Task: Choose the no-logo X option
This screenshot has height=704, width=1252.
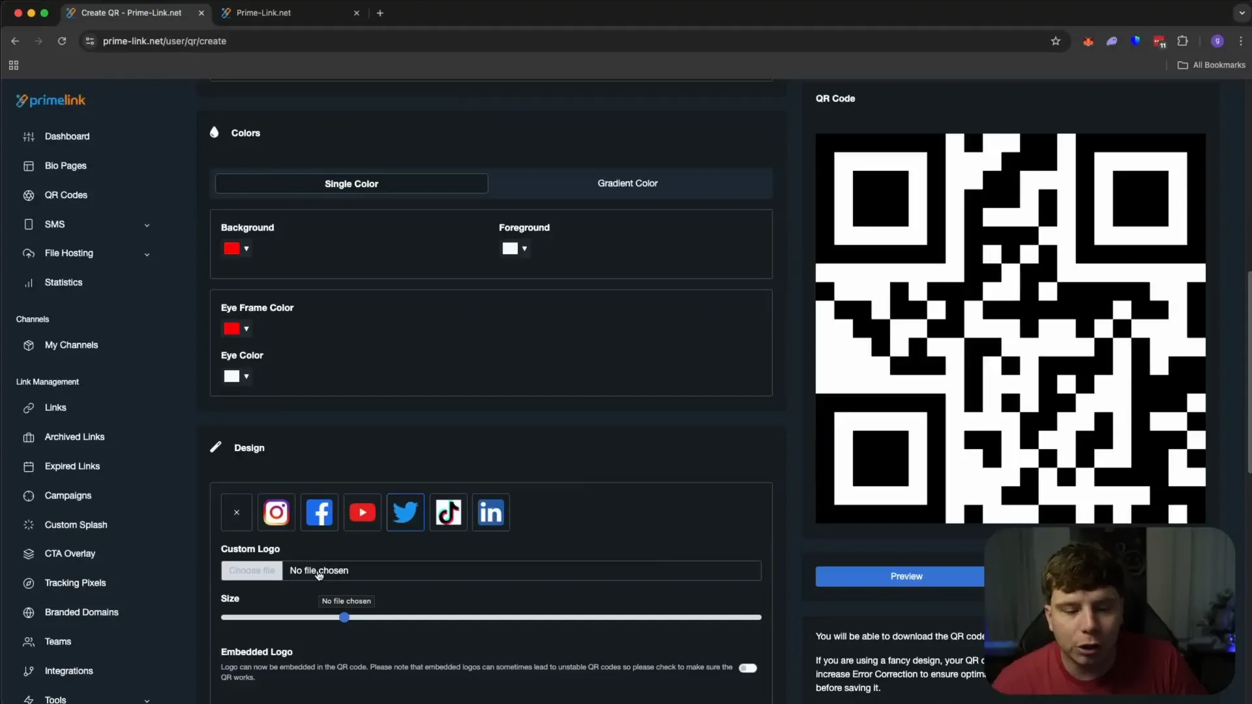Action: (x=236, y=512)
